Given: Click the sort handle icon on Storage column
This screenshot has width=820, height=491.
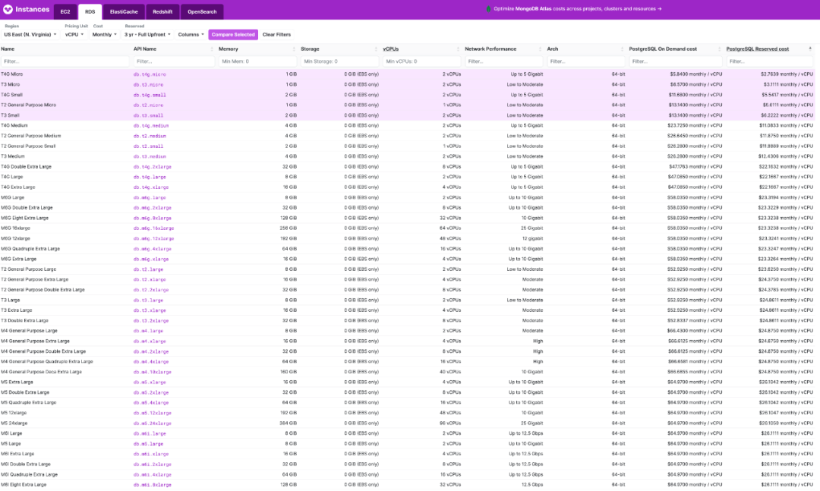Looking at the screenshot, I should click(376, 49).
